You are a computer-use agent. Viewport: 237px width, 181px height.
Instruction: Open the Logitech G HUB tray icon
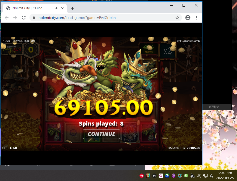(x=154, y=176)
